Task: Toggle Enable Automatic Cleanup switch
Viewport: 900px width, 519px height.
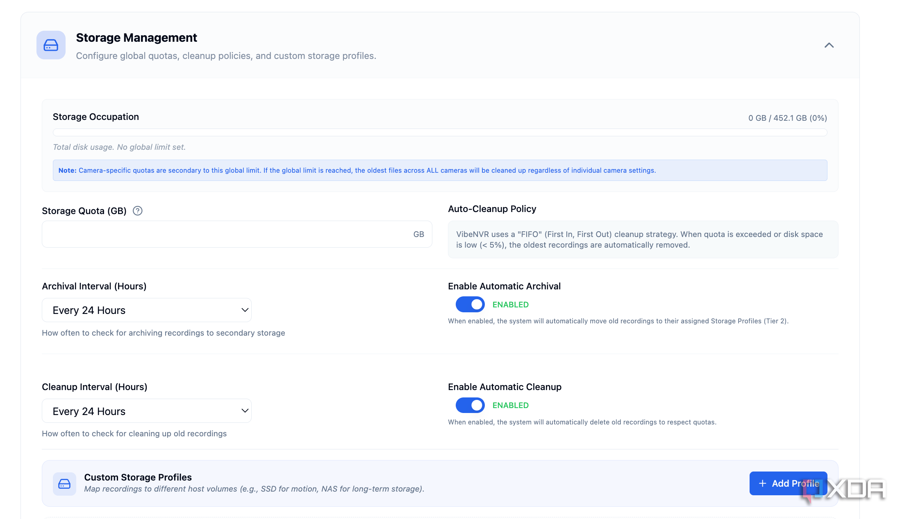Action: click(470, 405)
